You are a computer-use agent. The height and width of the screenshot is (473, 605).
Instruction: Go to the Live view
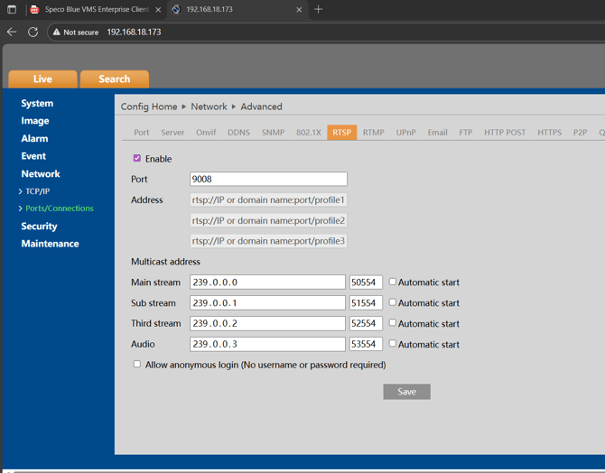click(42, 79)
